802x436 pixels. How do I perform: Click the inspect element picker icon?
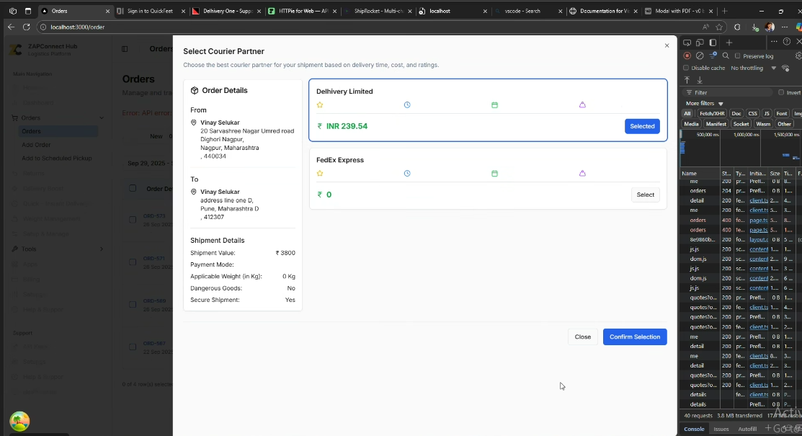pyautogui.click(x=687, y=43)
